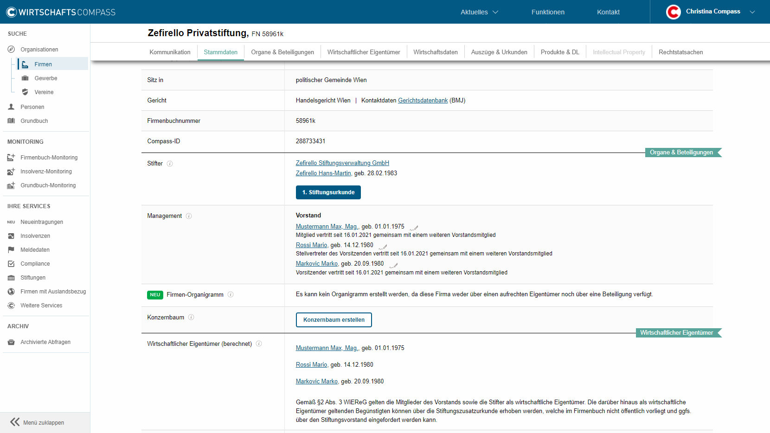Open Mustermann Max link under Wirtschaftlicher Eigentümer

point(327,348)
